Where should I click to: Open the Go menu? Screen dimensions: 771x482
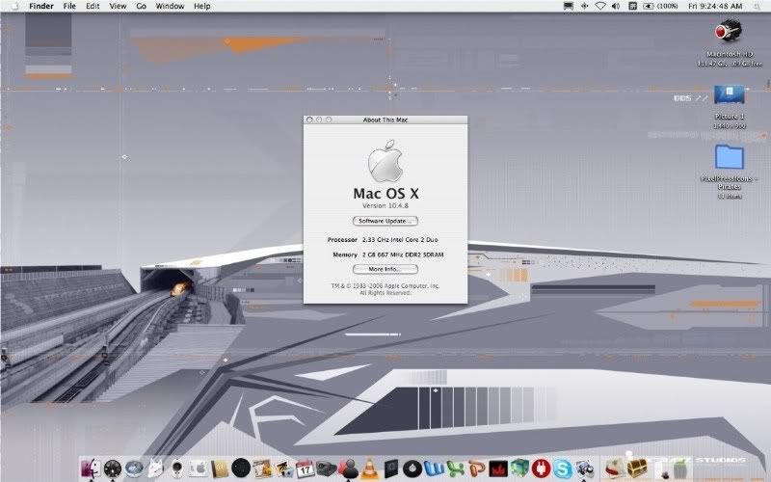(x=141, y=6)
